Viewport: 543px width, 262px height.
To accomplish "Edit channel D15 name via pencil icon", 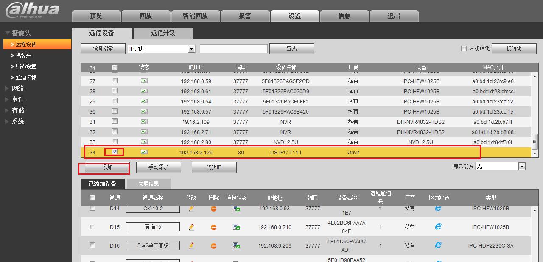I will [191, 226].
